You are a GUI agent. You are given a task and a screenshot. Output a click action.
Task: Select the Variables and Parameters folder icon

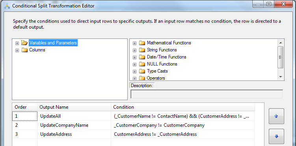tap(24, 43)
